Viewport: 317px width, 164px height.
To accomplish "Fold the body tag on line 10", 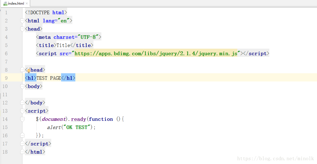I will pyautogui.click(x=22, y=86).
